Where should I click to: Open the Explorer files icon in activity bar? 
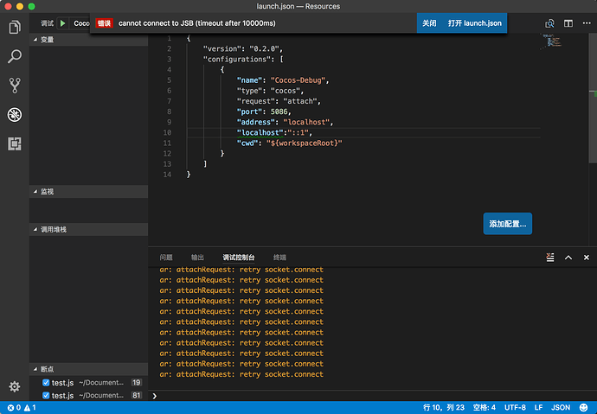coord(14,28)
